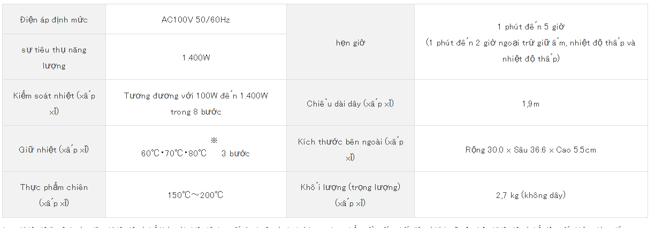This screenshot has width=655, height=228.
Task: Click the "Điện áp định mức" label cell
Action: [x=54, y=20]
